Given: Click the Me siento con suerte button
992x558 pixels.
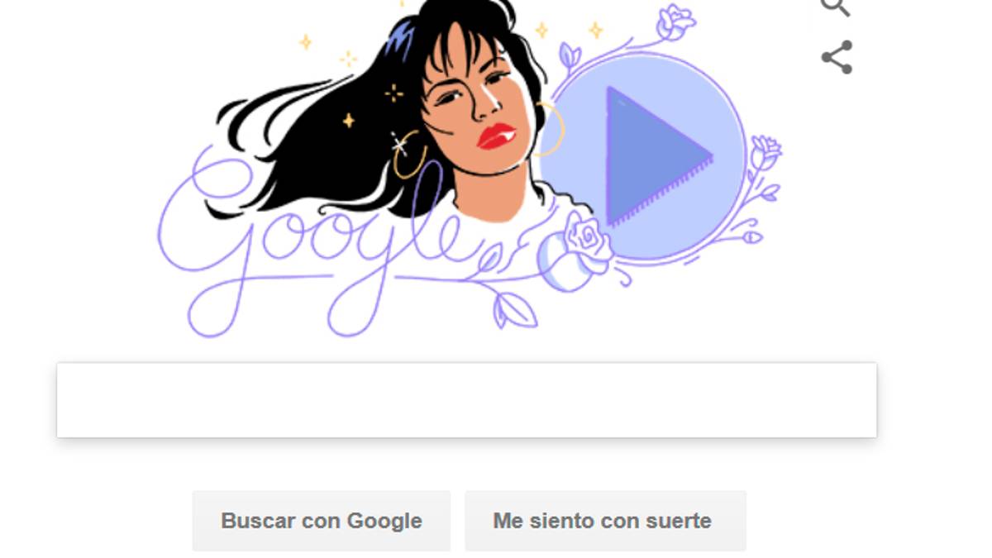Looking at the screenshot, I should [x=605, y=521].
